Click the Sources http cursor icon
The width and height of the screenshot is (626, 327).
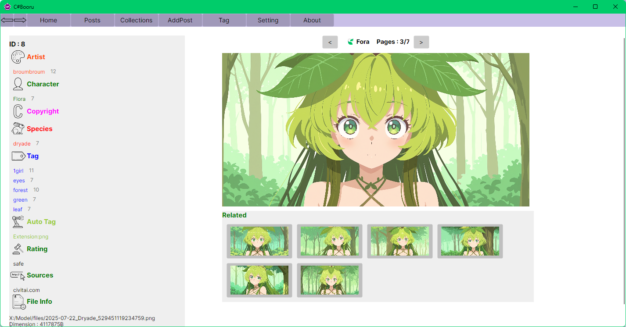18,275
